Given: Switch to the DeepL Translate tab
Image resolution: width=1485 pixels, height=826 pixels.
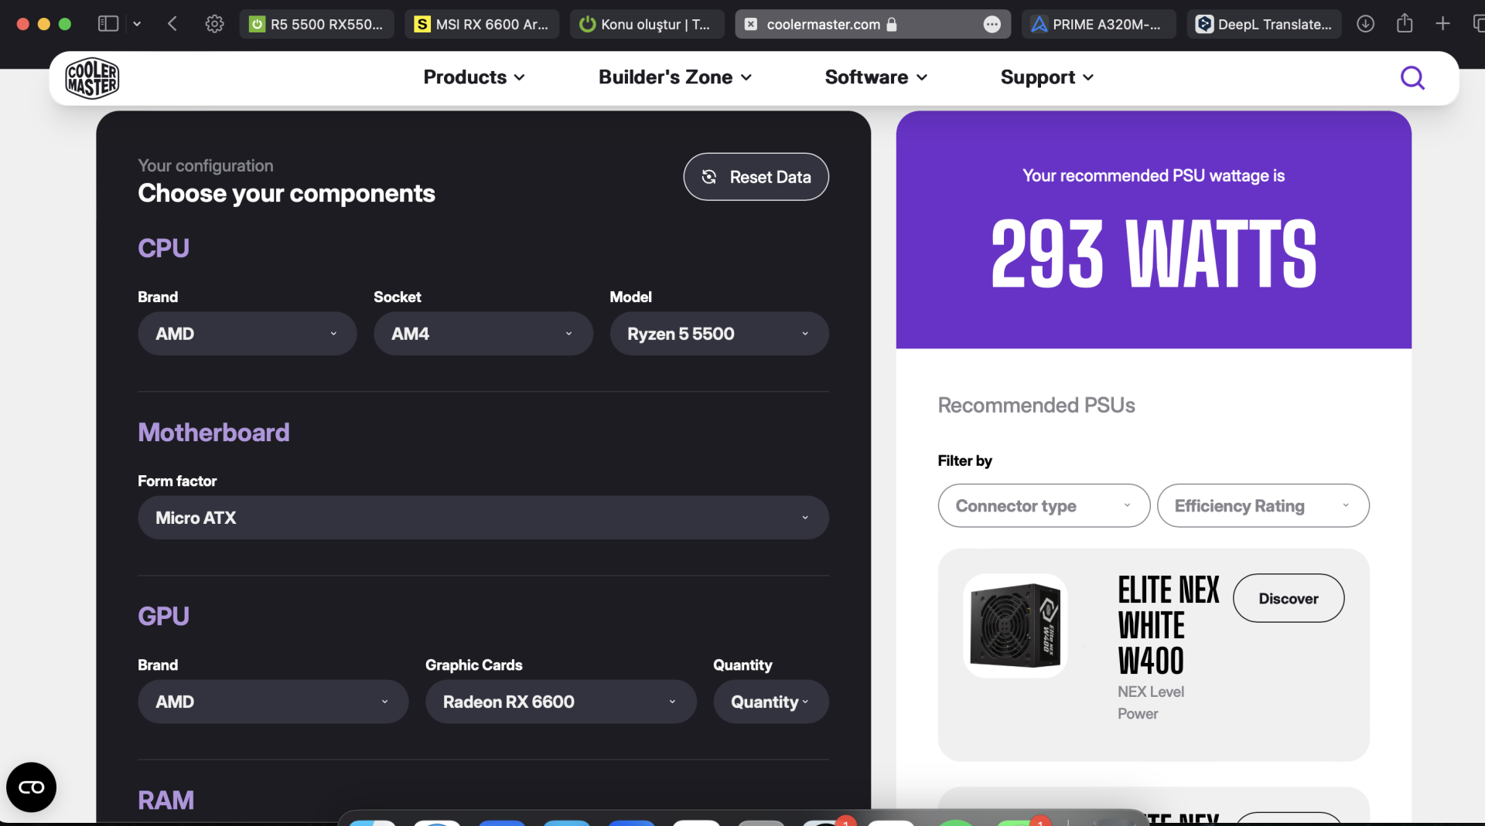Looking at the screenshot, I should click(x=1265, y=24).
